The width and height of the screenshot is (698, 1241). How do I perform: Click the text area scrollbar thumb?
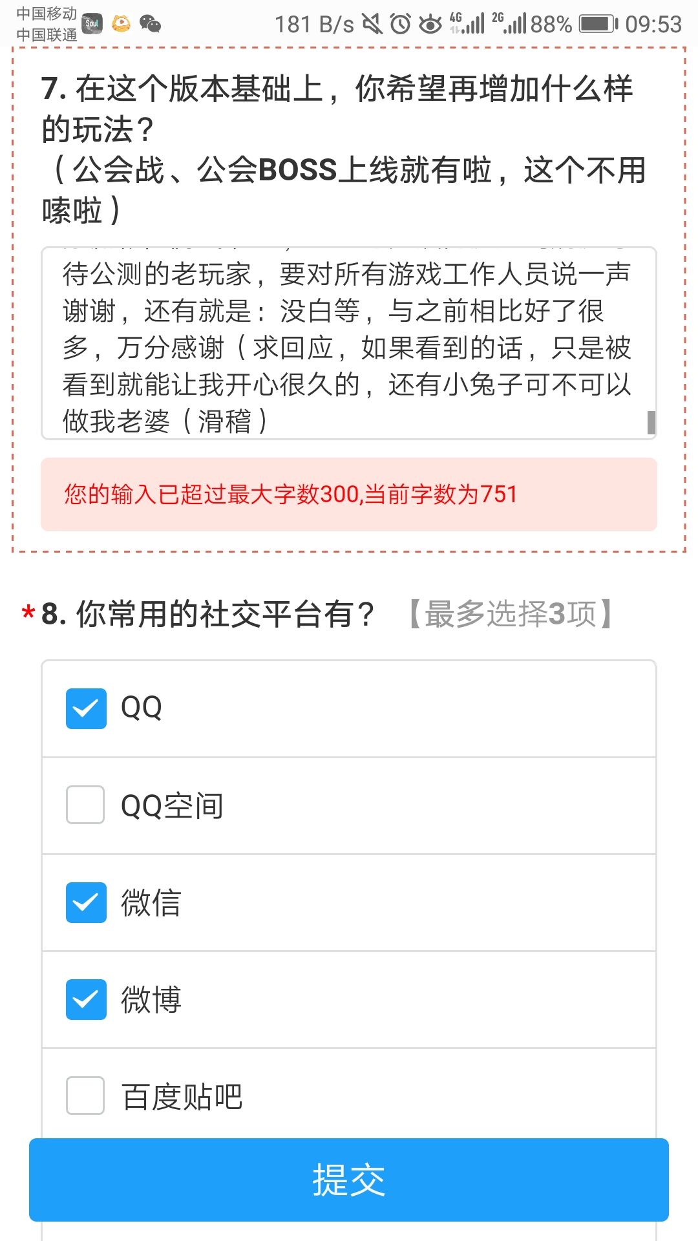[651, 423]
